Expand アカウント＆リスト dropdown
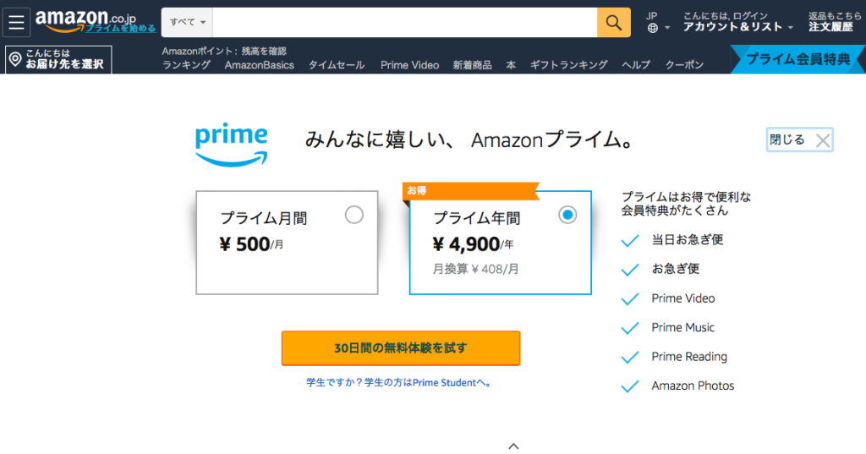Image resolution: width=866 pixels, height=454 pixels. (x=737, y=26)
